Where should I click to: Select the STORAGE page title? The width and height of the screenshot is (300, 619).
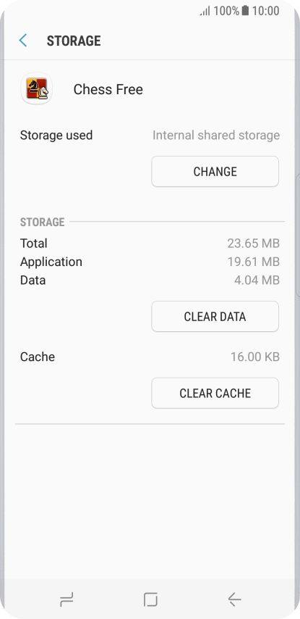click(74, 41)
